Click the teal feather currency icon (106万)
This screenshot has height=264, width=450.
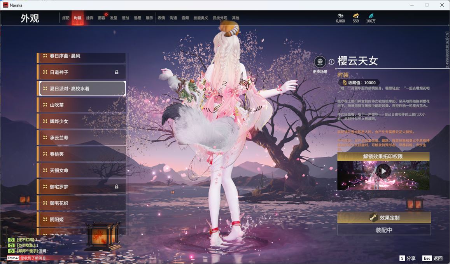tap(371, 16)
